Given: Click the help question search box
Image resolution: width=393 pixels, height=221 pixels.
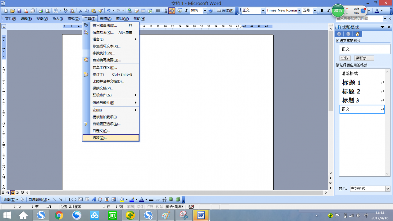Looking at the screenshot, I should 360,19.
